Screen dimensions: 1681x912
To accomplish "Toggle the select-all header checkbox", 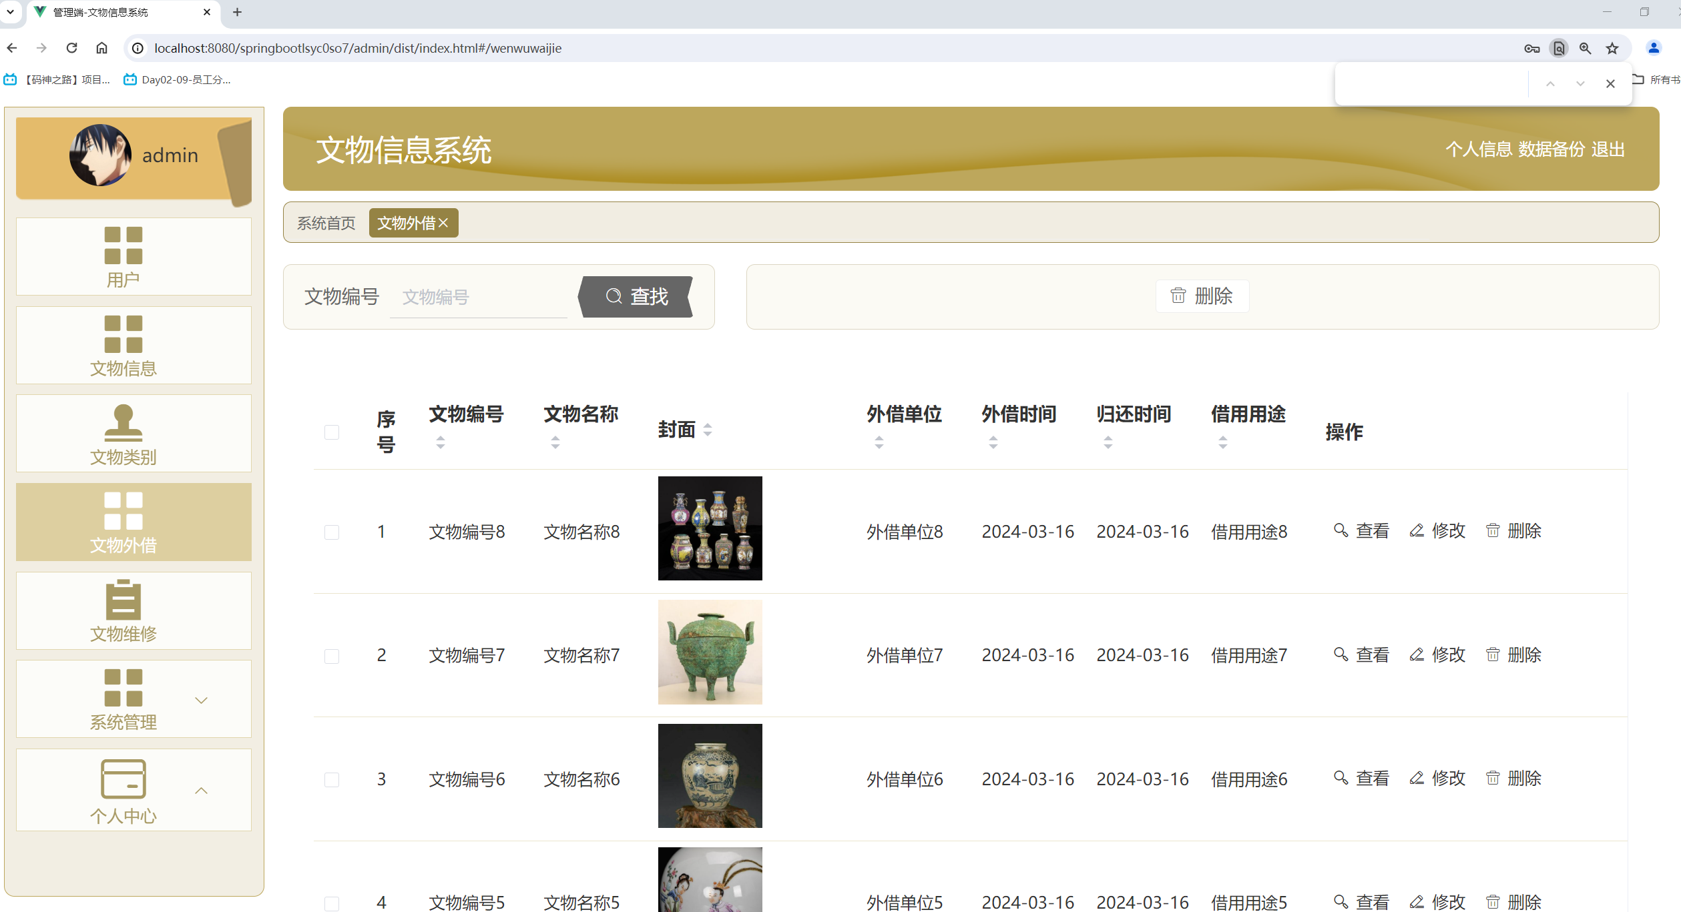I will [332, 432].
